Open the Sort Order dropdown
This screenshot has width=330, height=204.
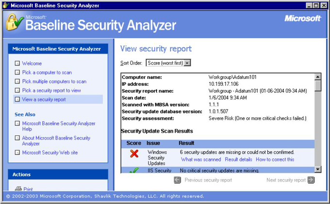pos(168,63)
